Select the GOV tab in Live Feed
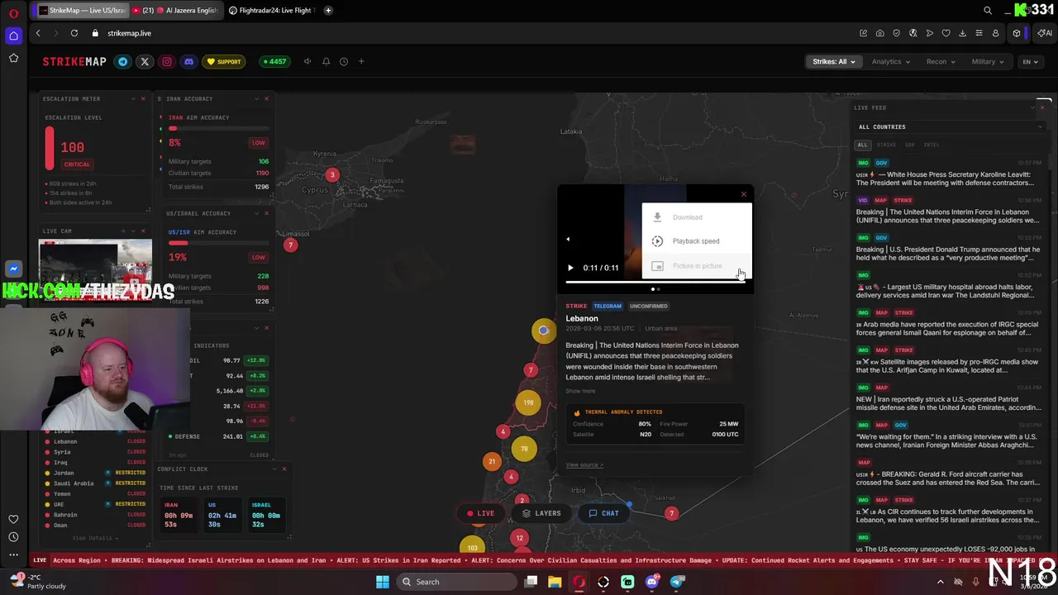This screenshot has height=595, width=1058. click(x=909, y=145)
